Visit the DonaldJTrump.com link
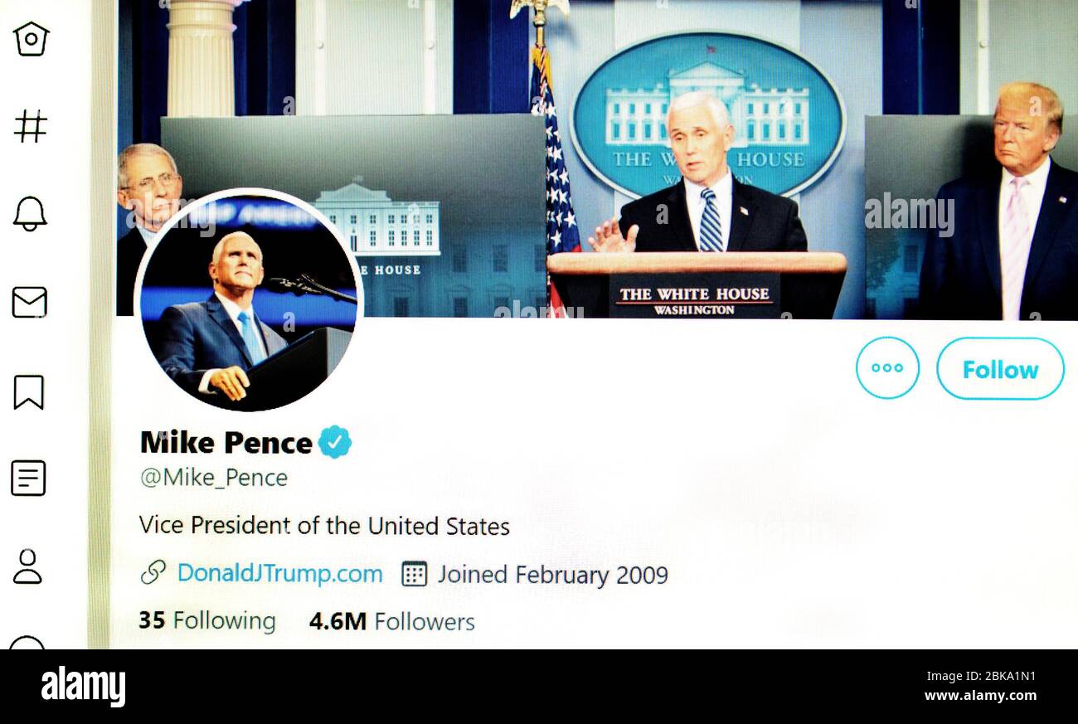This screenshot has height=724, width=1078. 280,573
